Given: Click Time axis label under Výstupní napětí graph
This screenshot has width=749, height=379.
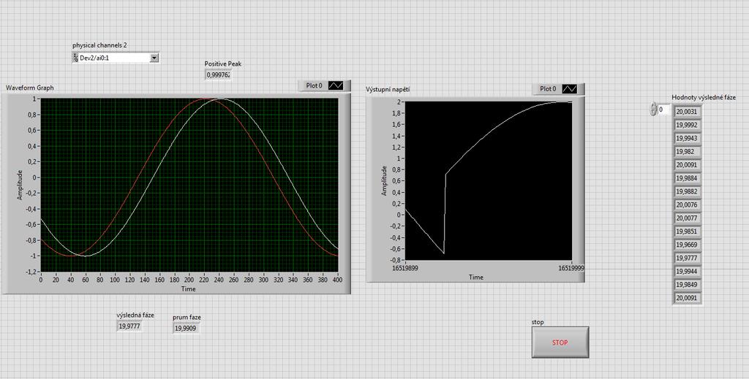Looking at the screenshot, I should pyautogui.click(x=475, y=277).
